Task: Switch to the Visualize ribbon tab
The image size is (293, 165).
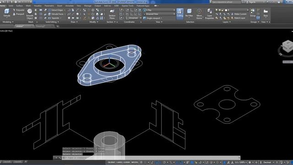Action: coord(38,6)
